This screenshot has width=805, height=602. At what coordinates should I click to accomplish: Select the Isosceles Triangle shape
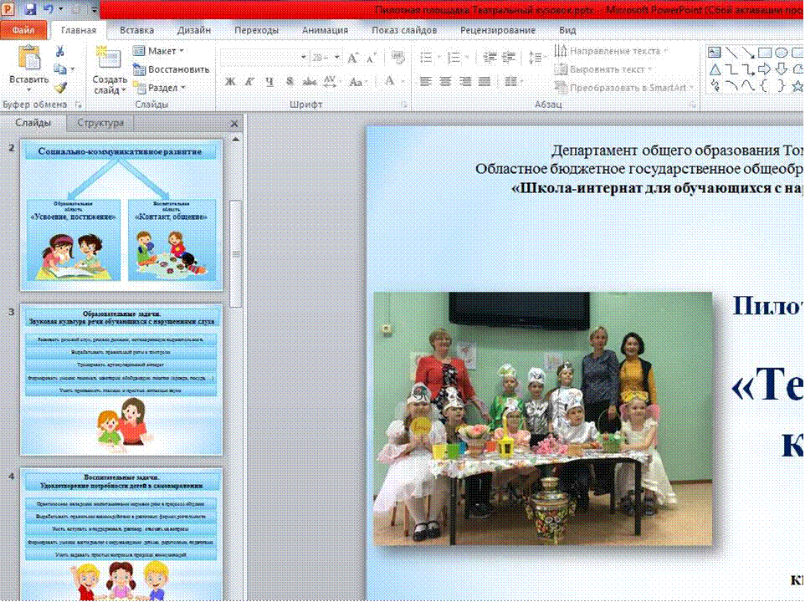click(715, 69)
